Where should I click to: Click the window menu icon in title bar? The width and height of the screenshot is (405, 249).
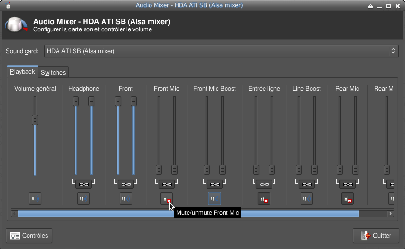tap(8, 6)
